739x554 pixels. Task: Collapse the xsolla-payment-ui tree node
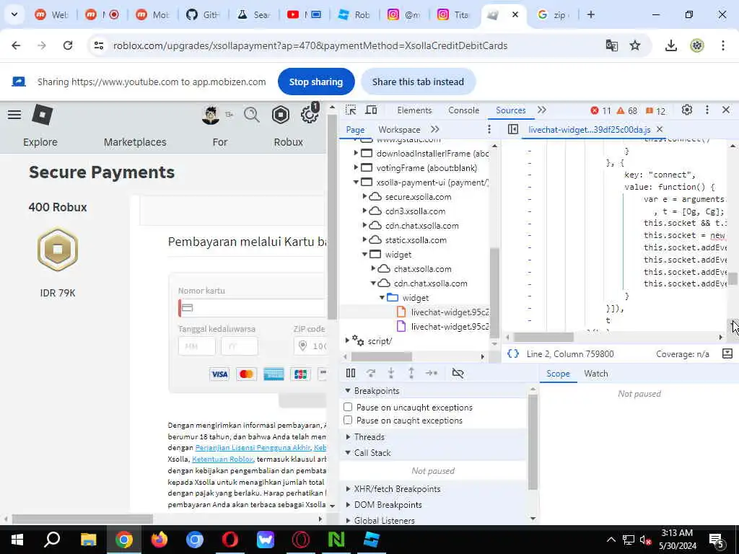pyautogui.click(x=356, y=183)
